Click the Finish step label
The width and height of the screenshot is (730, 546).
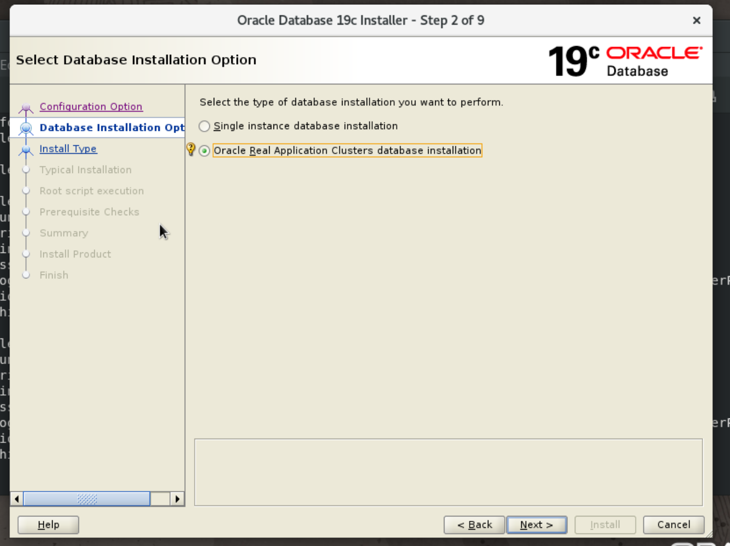click(54, 275)
